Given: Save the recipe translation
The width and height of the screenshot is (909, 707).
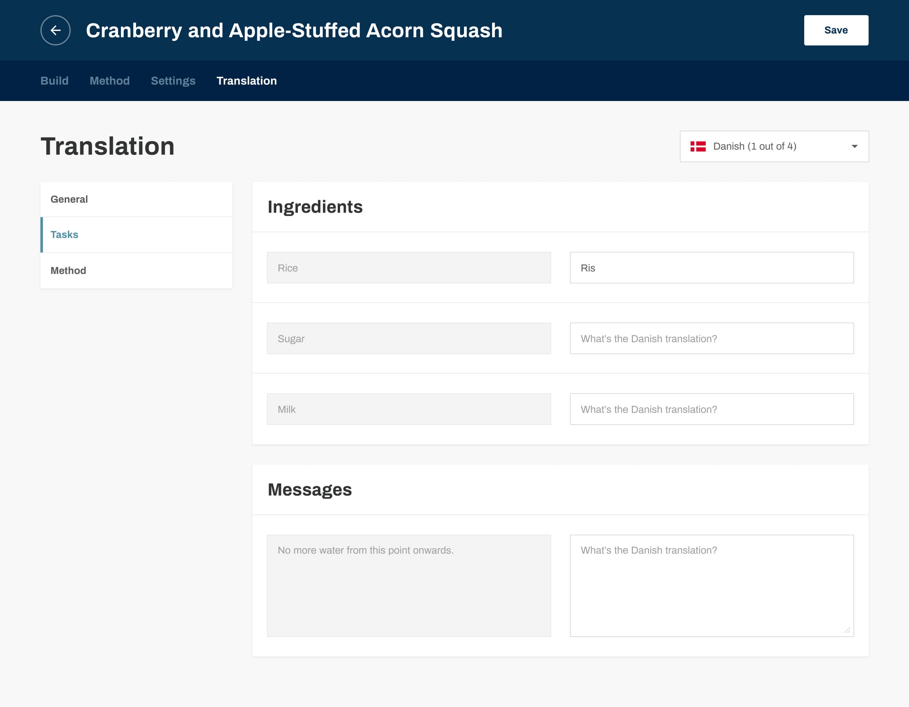Looking at the screenshot, I should pos(836,30).
